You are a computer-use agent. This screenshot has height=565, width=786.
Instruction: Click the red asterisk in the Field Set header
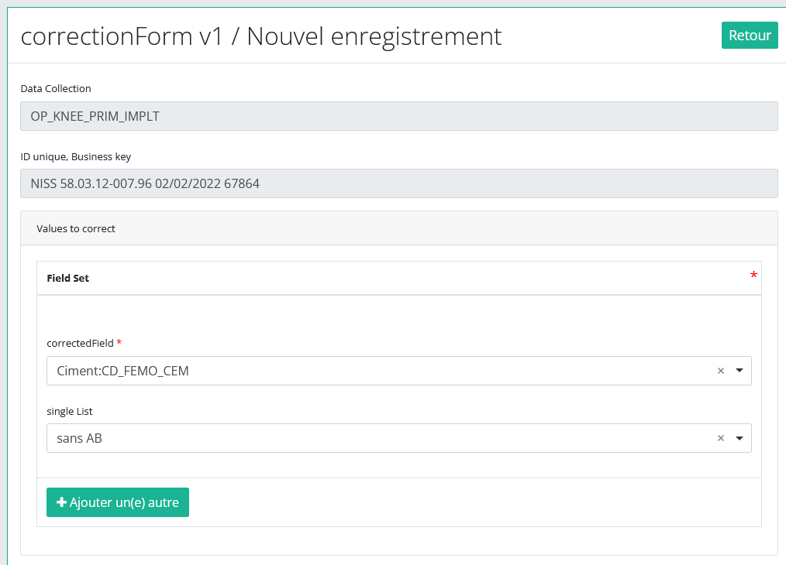click(753, 276)
